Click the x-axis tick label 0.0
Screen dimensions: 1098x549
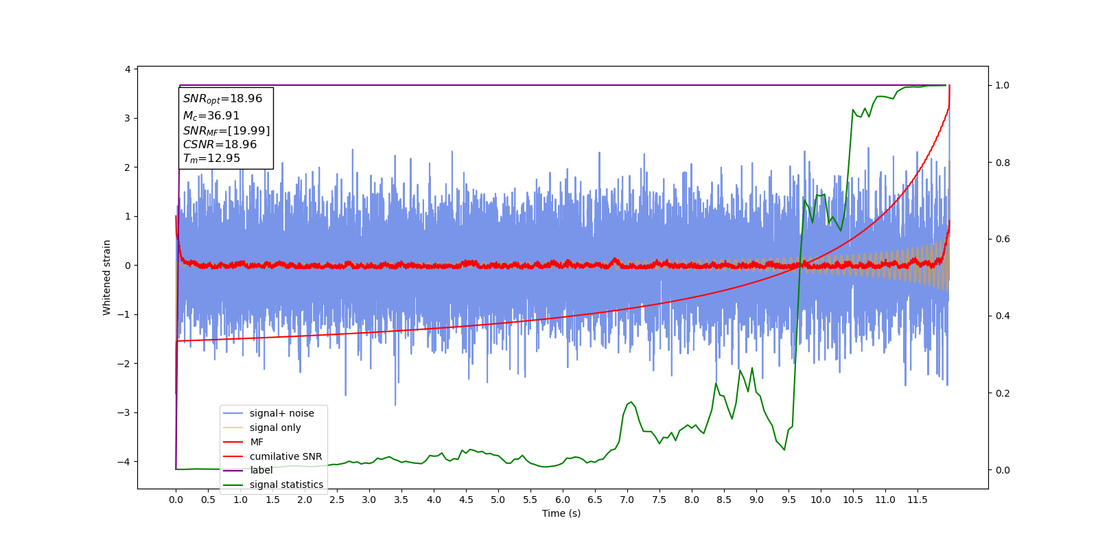[x=176, y=500]
